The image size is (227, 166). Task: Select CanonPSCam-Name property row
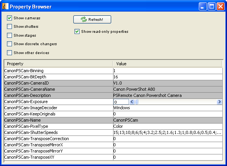(59, 120)
